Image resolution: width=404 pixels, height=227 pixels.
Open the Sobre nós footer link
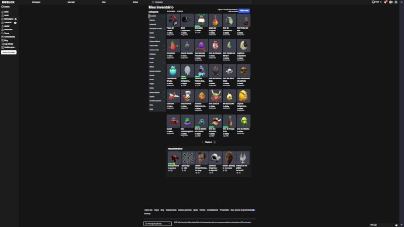coord(148,210)
